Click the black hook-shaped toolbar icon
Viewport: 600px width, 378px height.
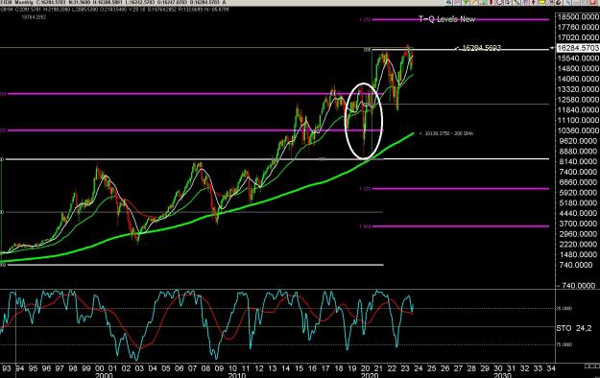559,2
